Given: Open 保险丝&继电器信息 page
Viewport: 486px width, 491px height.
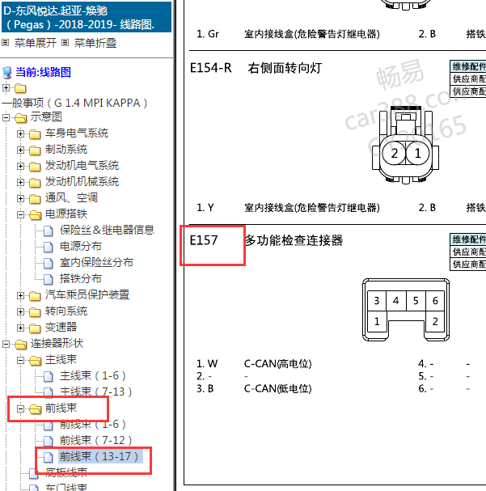Looking at the screenshot, I should (108, 231).
